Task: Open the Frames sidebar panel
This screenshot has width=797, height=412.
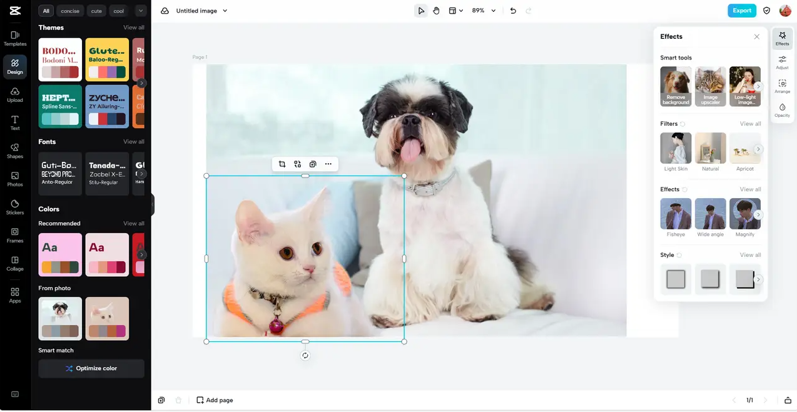Action: point(15,236)
